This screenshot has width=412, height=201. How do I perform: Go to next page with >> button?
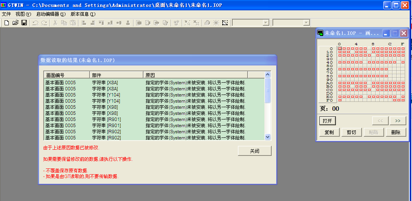[397, 121]
